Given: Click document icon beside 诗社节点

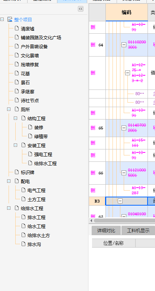Looking at the screenshot, I should click(17, 100).
